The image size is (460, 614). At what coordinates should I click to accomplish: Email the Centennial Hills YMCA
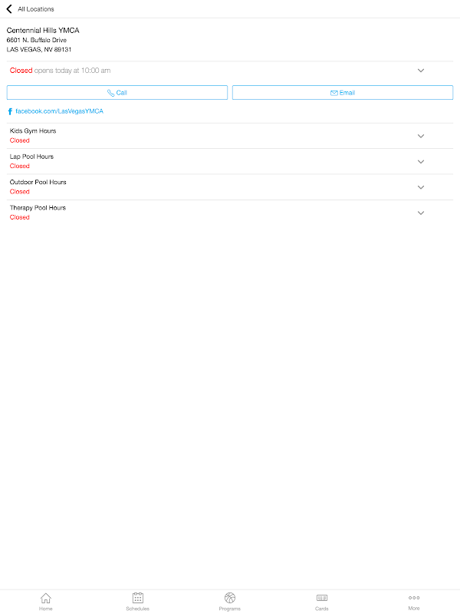pyautogui.click(x=343, y=93)
